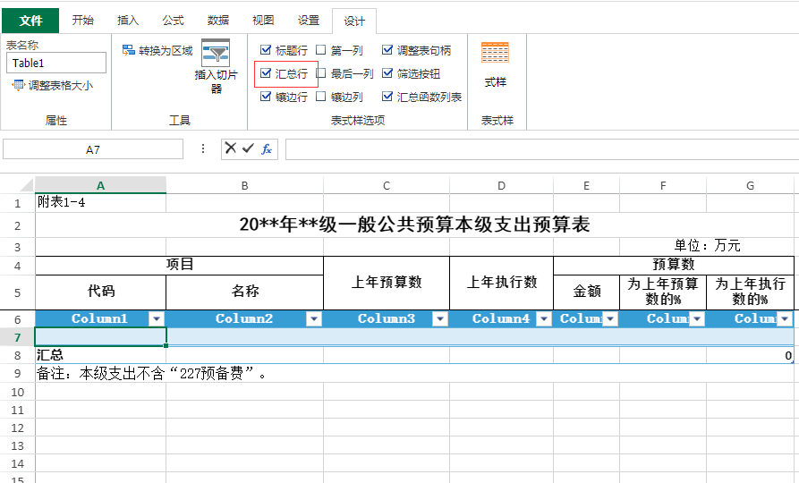799x483 pixels.
Task: Click the 代码 header cell
Action: click(x=100, y=292)
